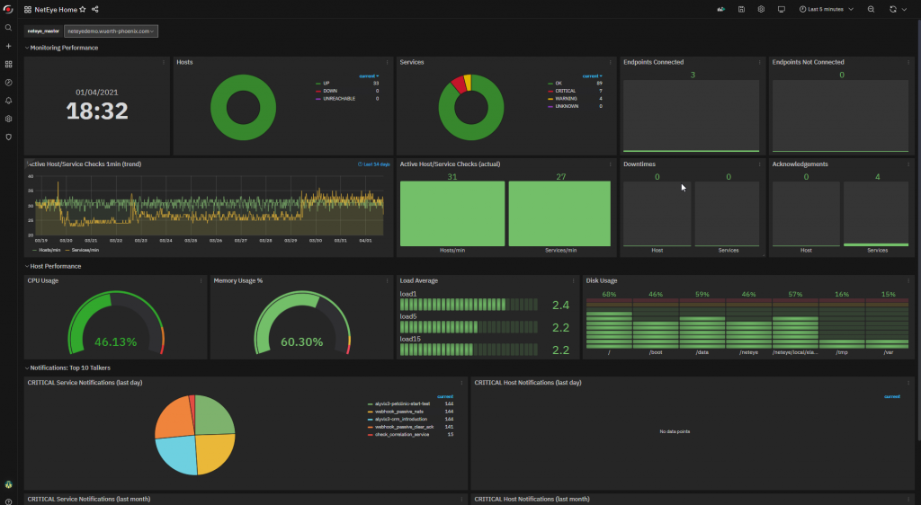Star the NetEye Home dashboard
The width and height of the screenshot is (921, 505).
83,9
